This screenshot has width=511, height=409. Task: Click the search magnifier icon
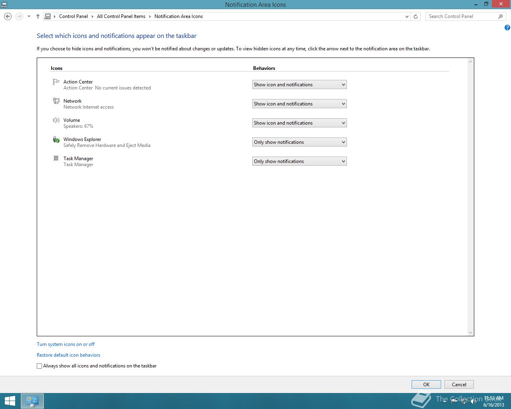click(x=501, y=16)
